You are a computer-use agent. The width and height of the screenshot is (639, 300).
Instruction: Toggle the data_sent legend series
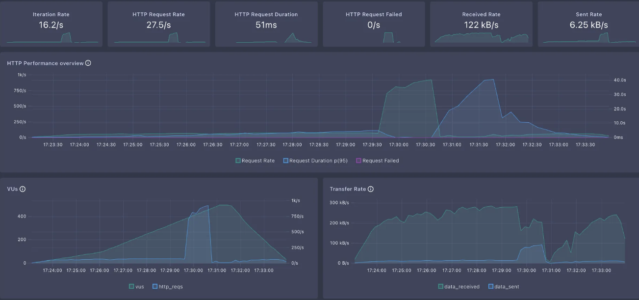pos(504,286)
